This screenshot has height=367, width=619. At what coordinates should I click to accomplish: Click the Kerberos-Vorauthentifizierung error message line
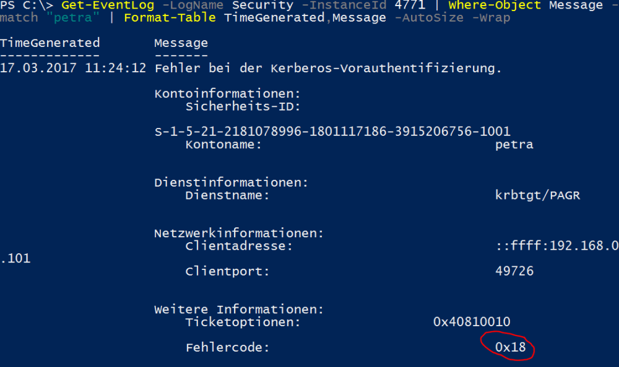click(328, 68)
